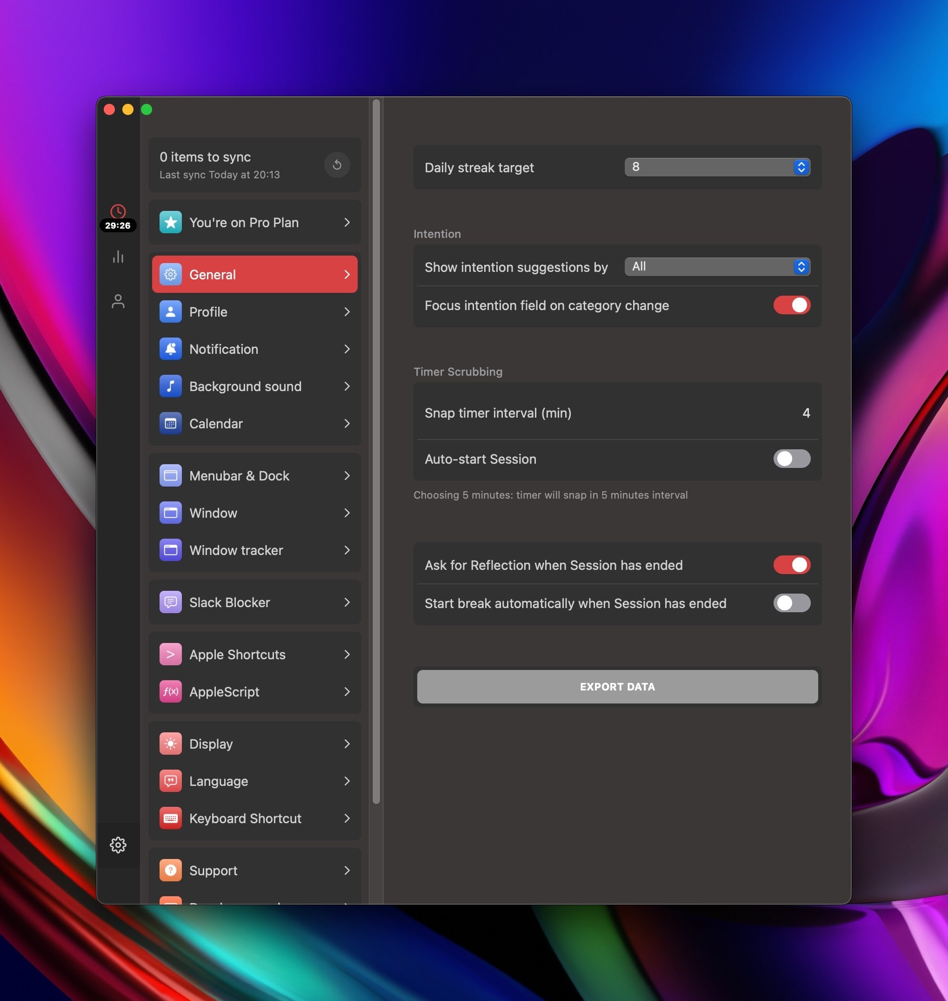Click the sync refresh icon
Screen dimensions: 948x1001
(x=337, y=165)
